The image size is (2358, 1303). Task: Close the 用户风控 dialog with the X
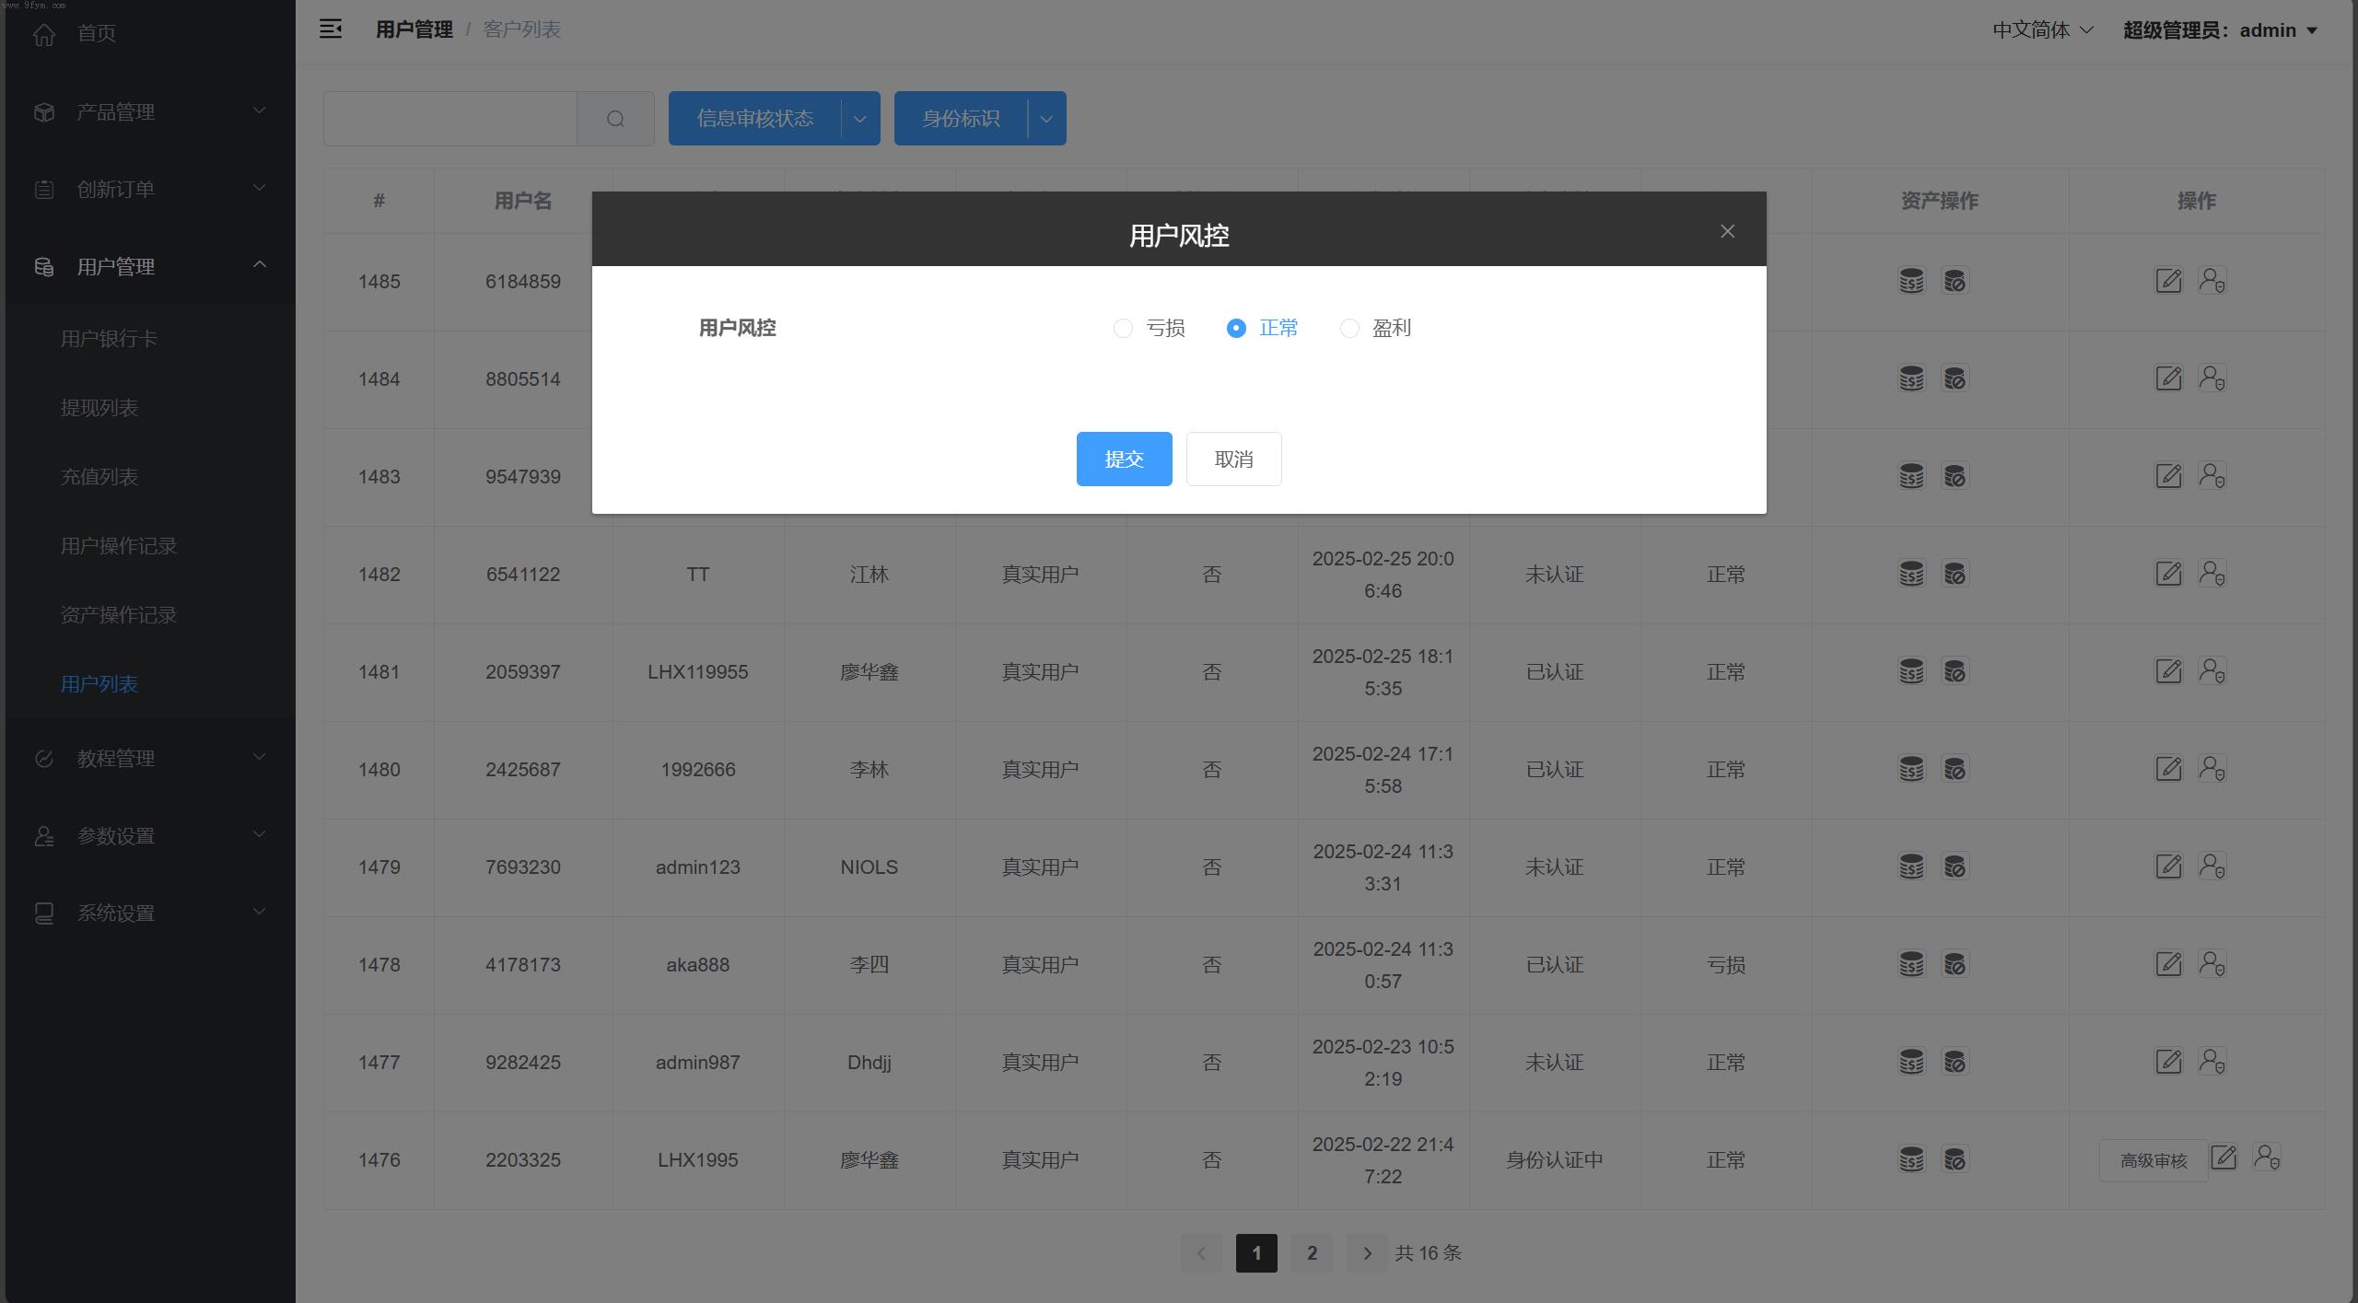click(1727, 231)
